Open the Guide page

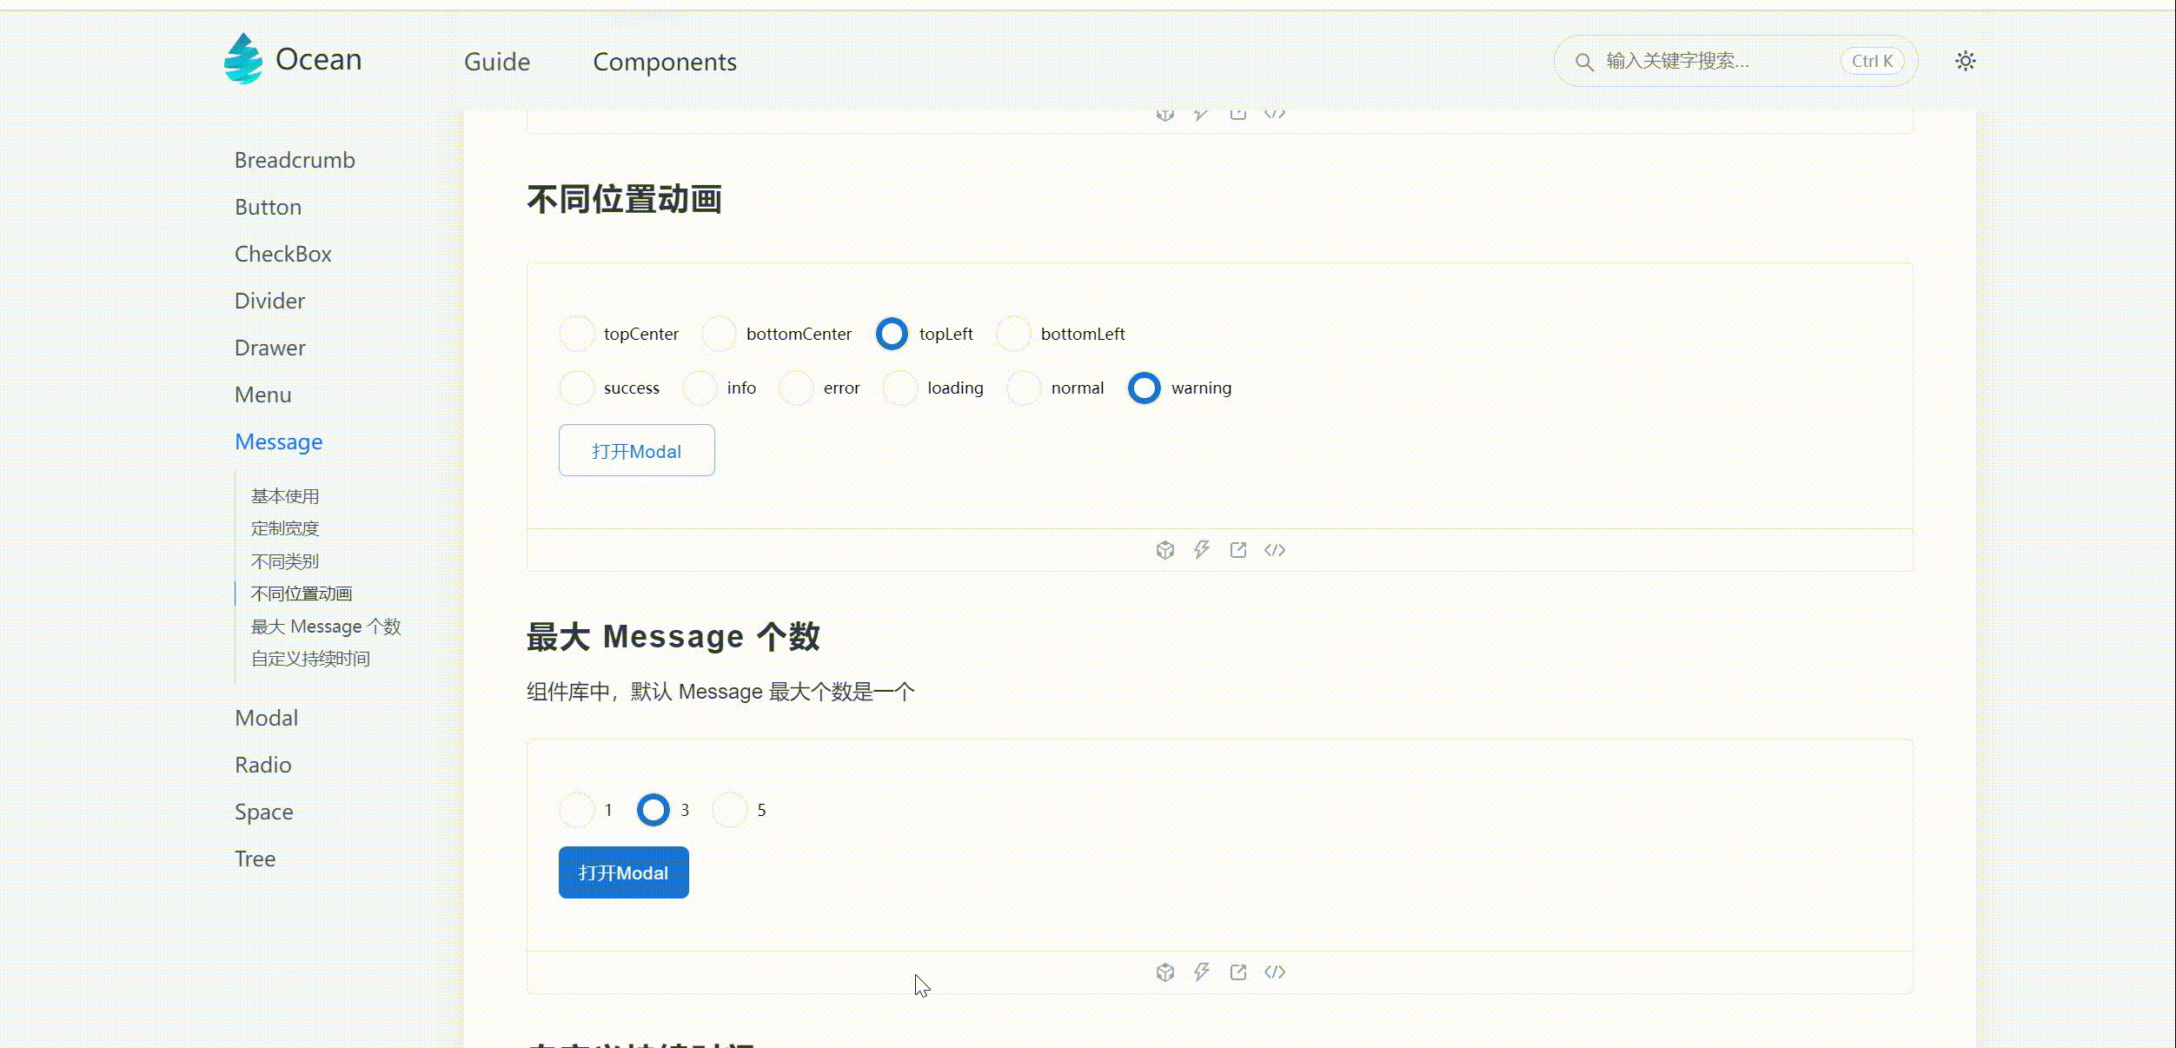click(x=497, y=62)
